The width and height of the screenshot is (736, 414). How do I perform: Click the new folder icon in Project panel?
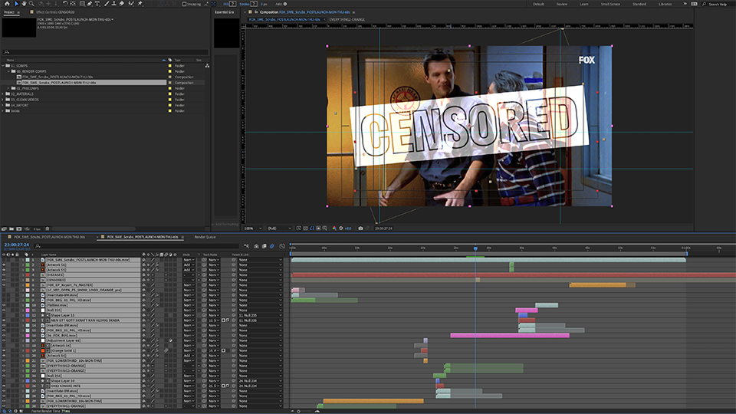pos(11,228)
